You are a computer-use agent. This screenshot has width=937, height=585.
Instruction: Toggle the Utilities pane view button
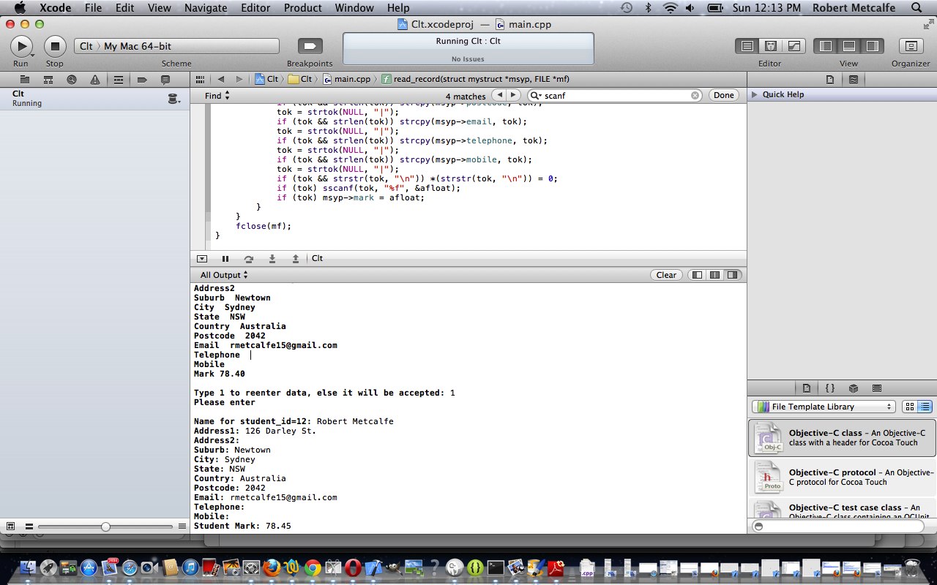pyautogui.click(x=872, y=46)
